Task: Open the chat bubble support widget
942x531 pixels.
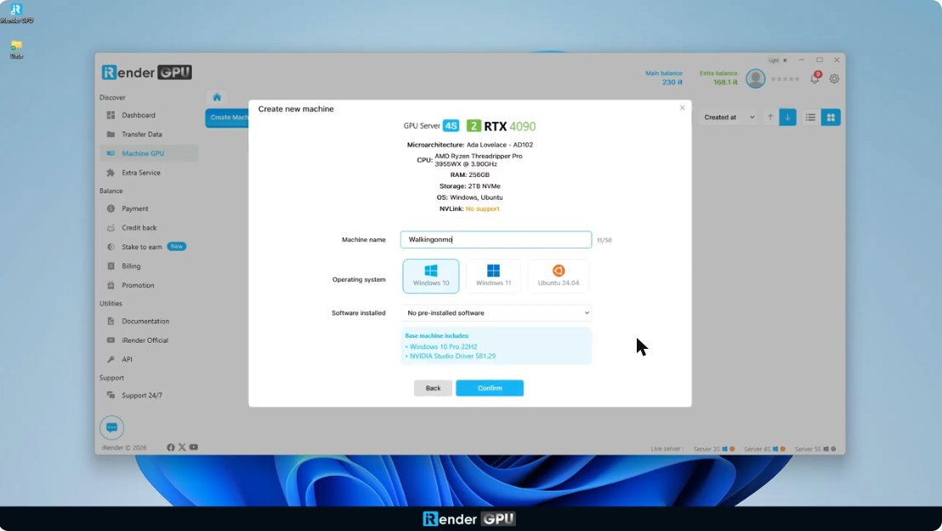Action: tap(111, 427)
